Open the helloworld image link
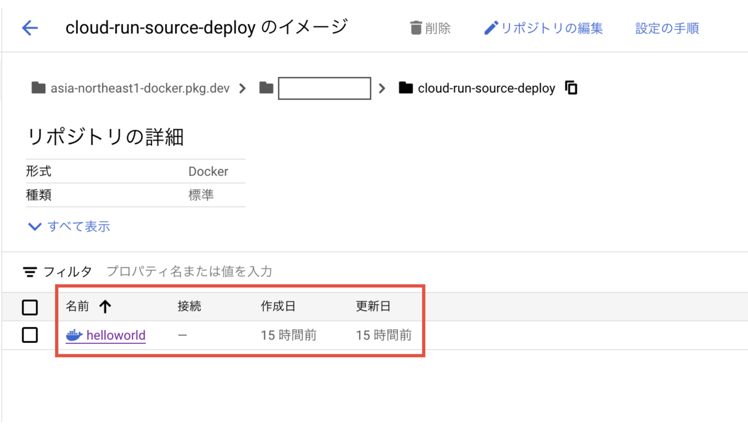748x432 pixels. coord(116,335)
